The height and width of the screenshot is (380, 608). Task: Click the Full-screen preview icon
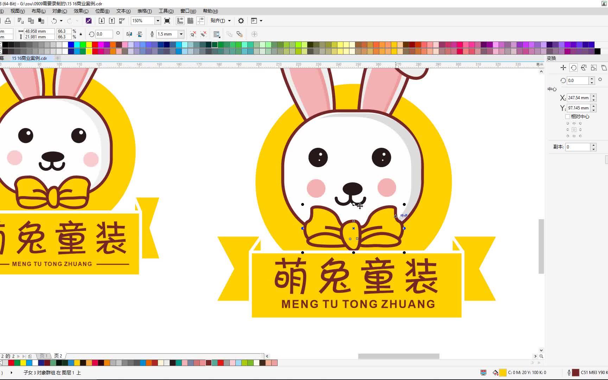[x=167, y=21]
